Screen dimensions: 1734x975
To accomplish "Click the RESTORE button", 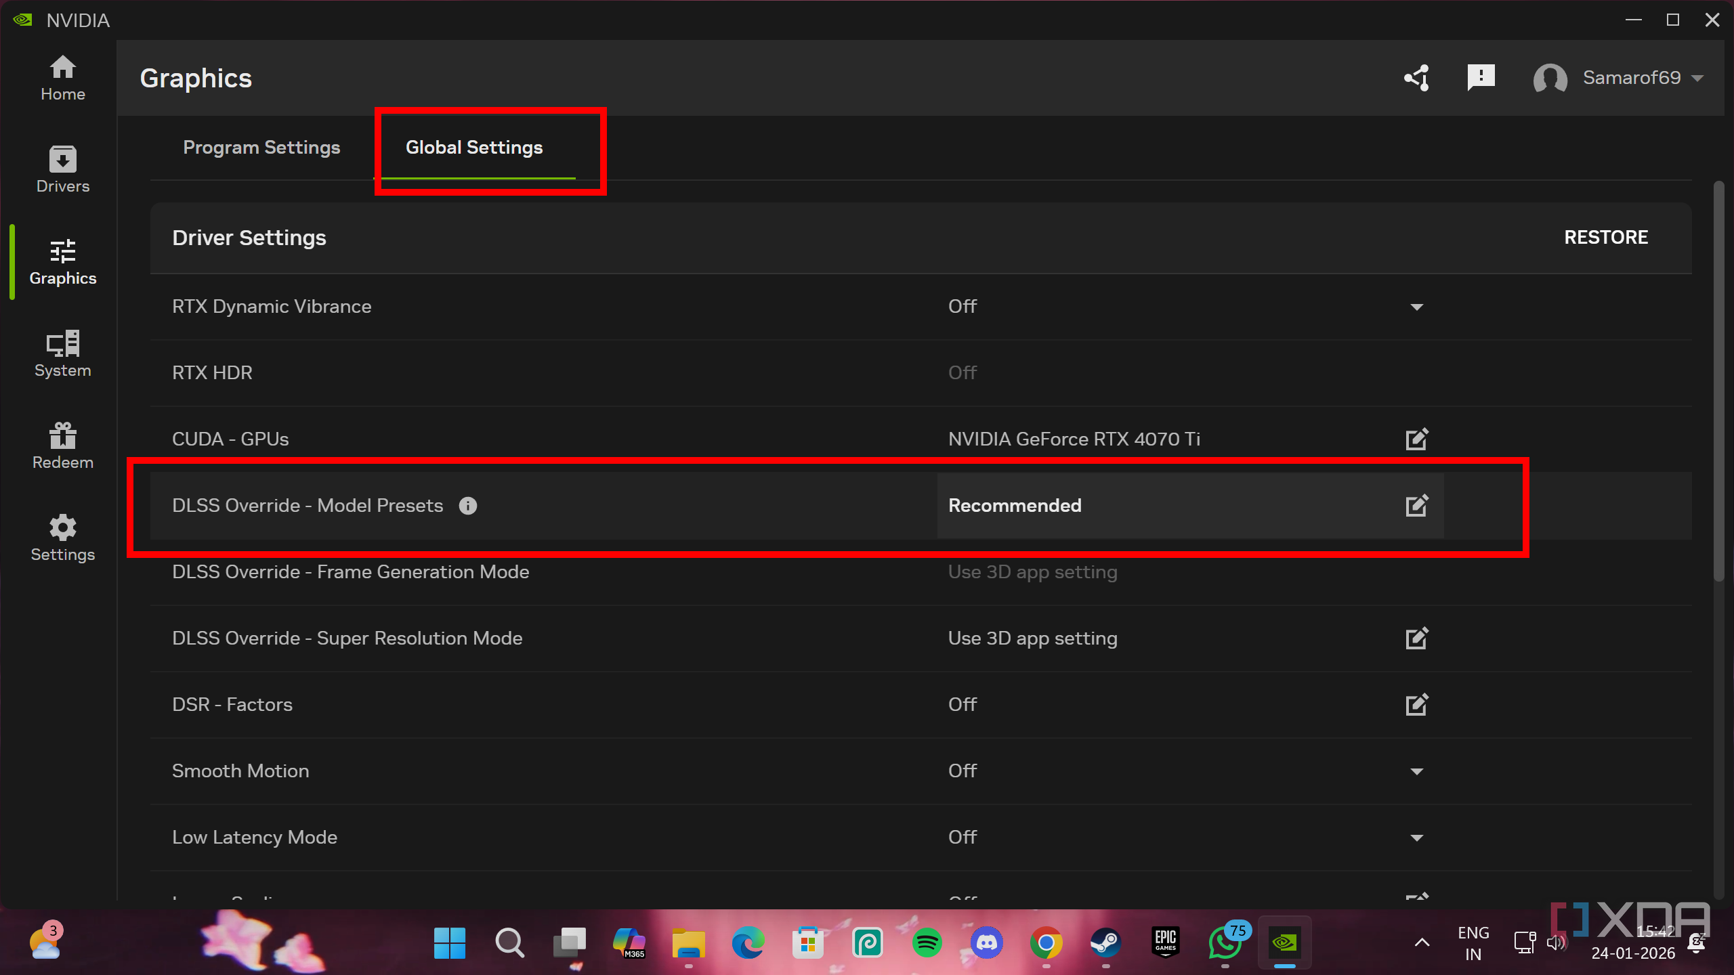I will [x=1605, y=238].
